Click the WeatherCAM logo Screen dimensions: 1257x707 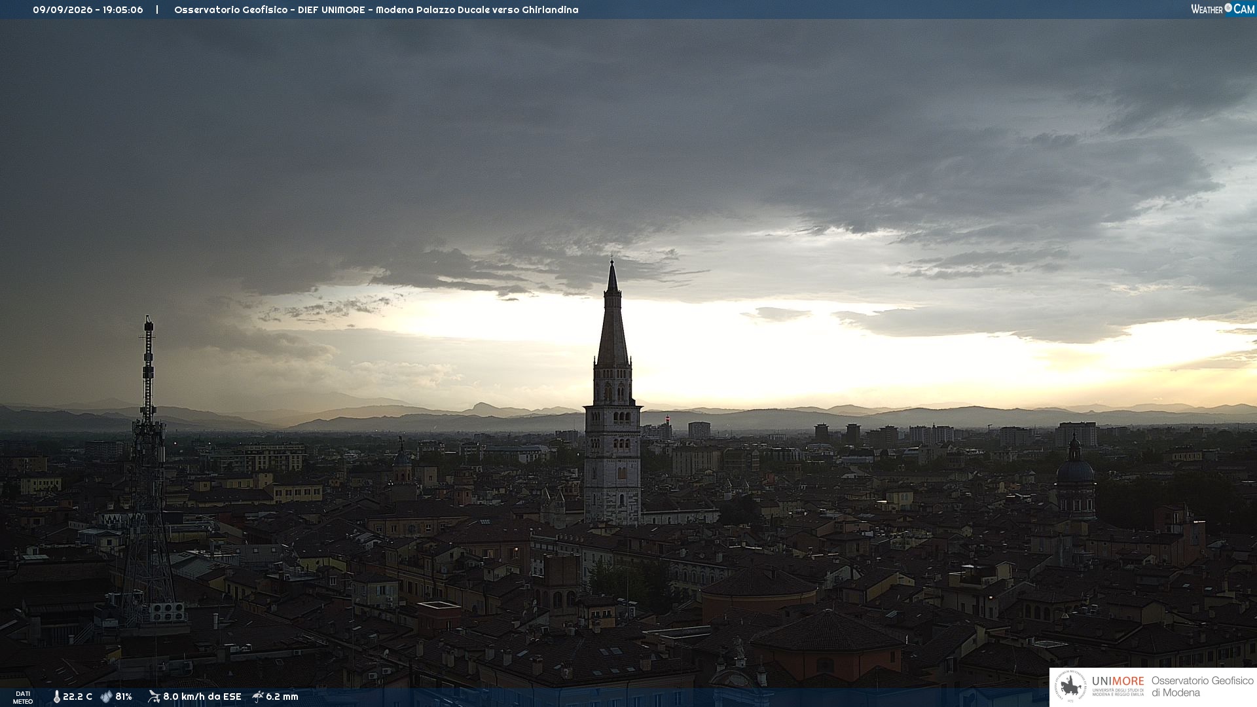pos(1222,9)
